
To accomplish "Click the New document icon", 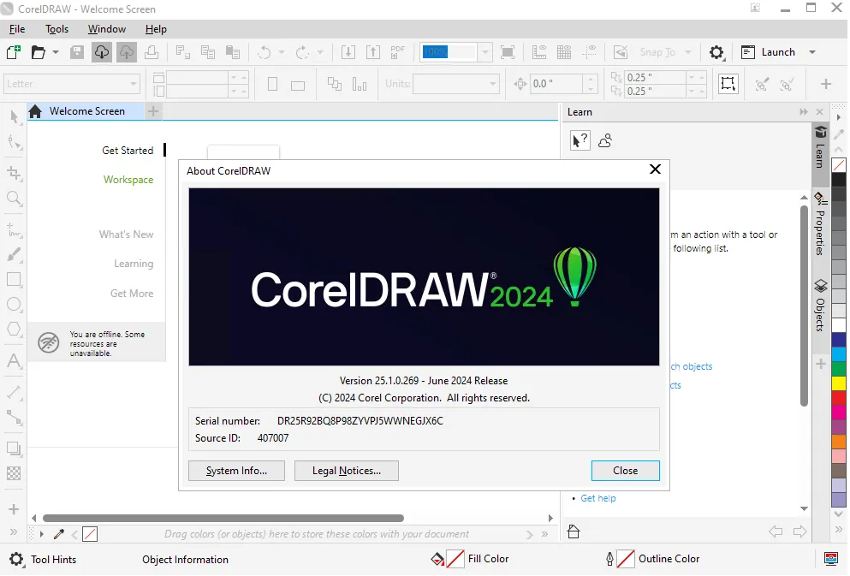I will tap(13, 52).
